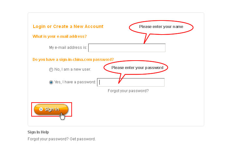
Task: Focus the password input field
Action: [x=131, y=82]
